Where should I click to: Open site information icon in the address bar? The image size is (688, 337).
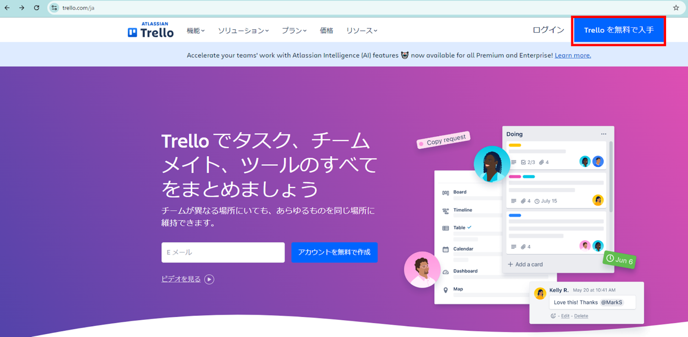[54, 8]
